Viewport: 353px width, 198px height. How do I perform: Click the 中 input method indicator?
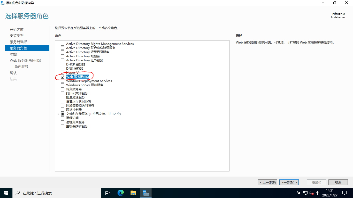318,193
